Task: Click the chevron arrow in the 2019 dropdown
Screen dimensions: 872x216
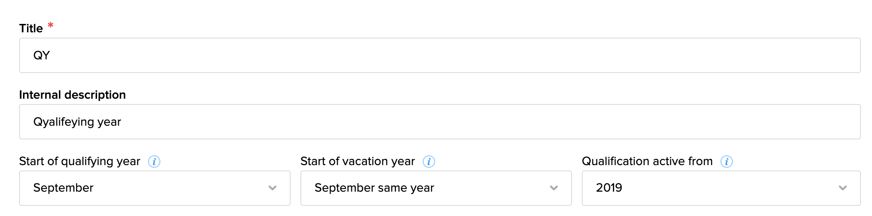Action: click(842, 188)
